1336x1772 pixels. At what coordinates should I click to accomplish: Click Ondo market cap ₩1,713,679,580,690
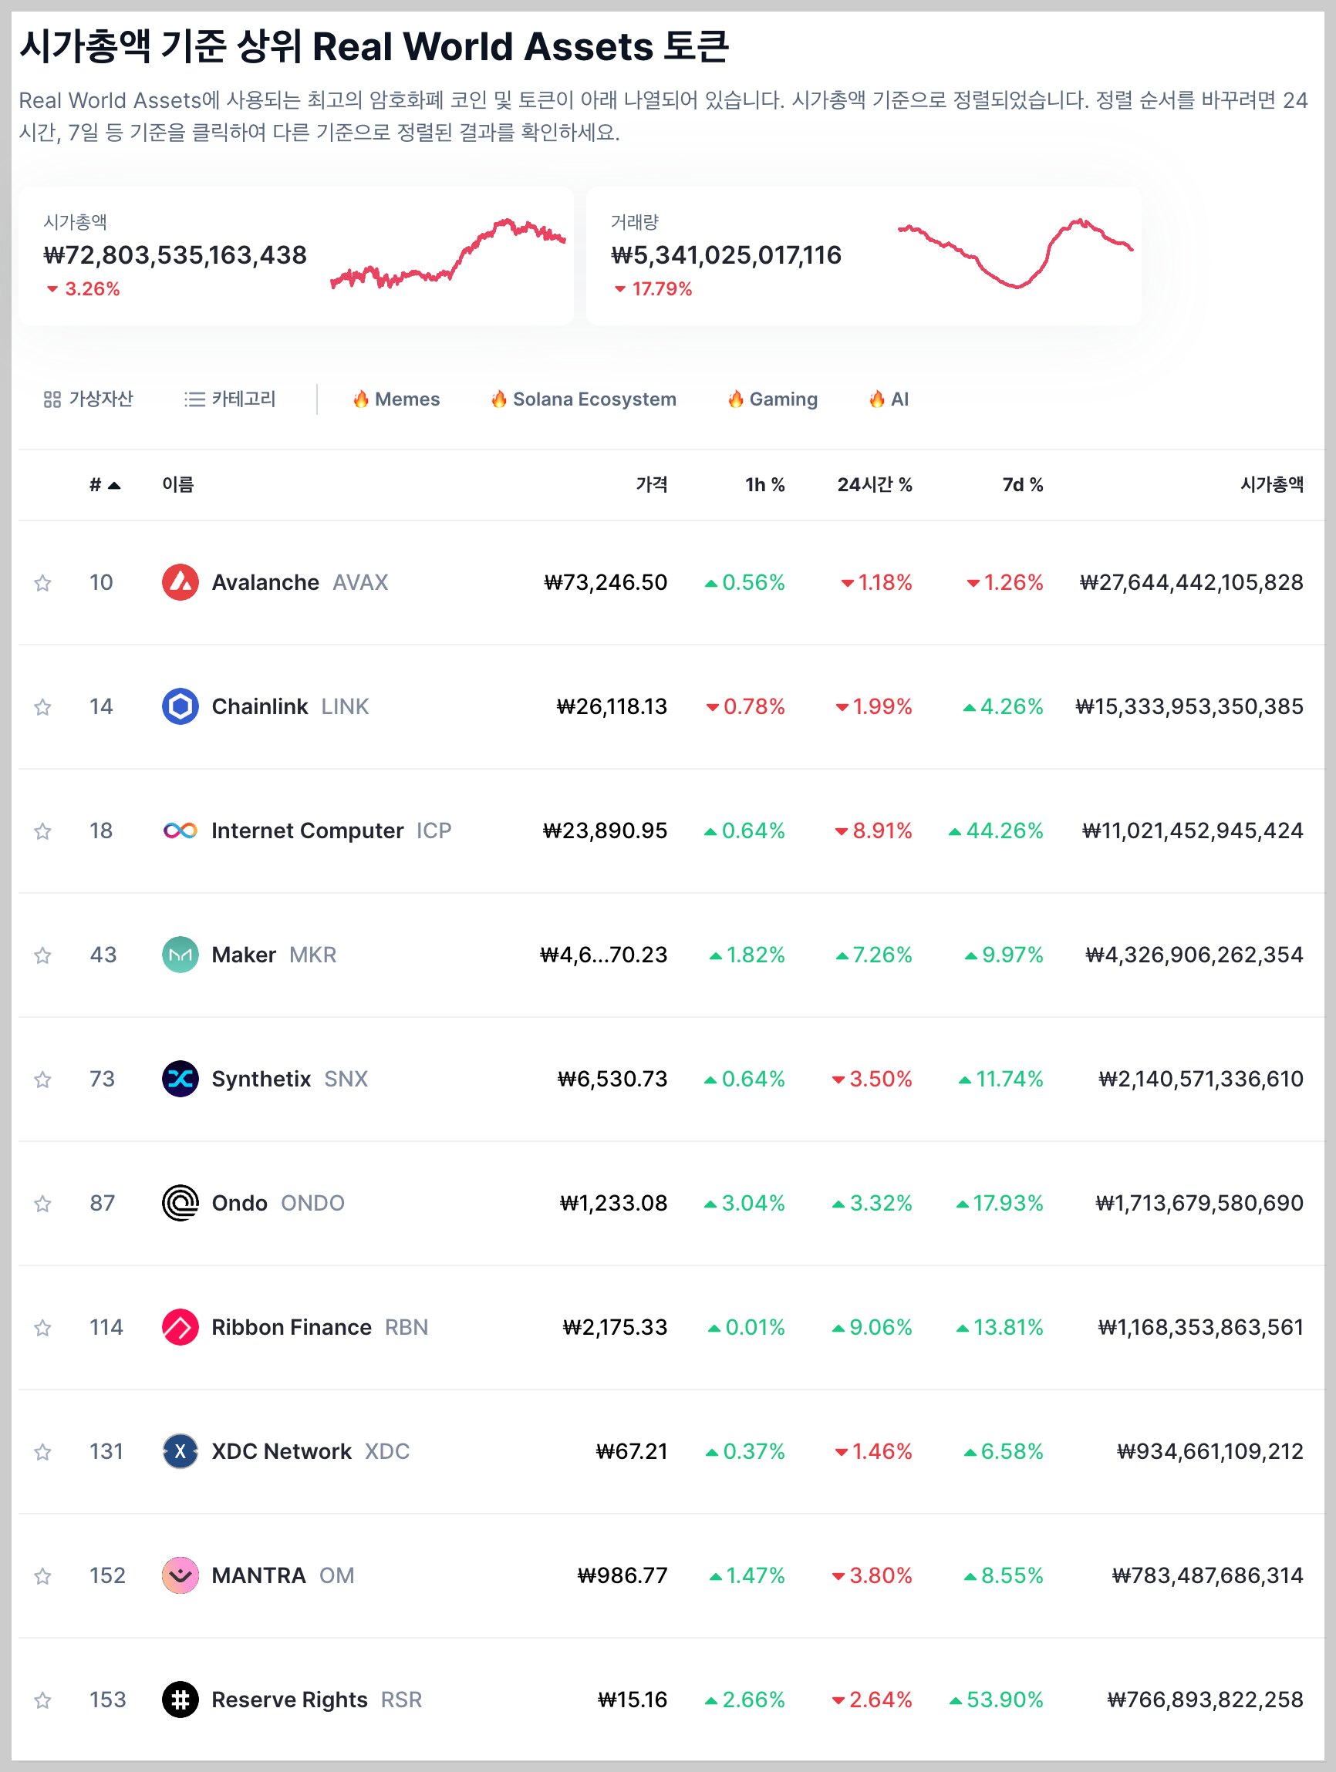tap(1199, 1203)
